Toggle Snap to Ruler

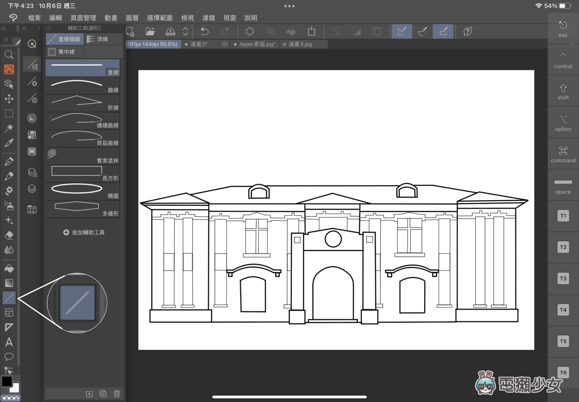(x=402, y=31)
